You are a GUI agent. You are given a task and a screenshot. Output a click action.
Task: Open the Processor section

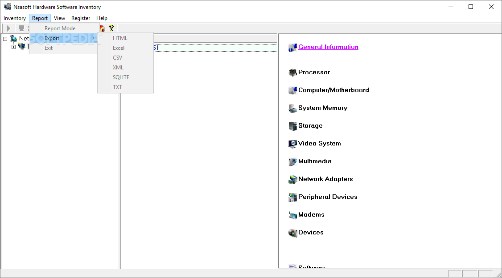pos(314,72)
